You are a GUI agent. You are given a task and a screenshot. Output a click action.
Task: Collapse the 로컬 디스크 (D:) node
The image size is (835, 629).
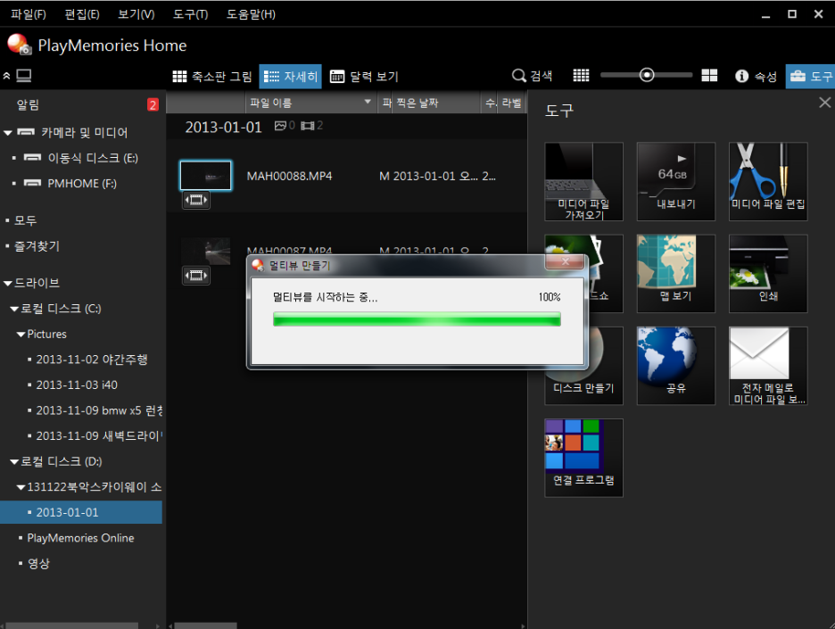(x=14, y=462)
